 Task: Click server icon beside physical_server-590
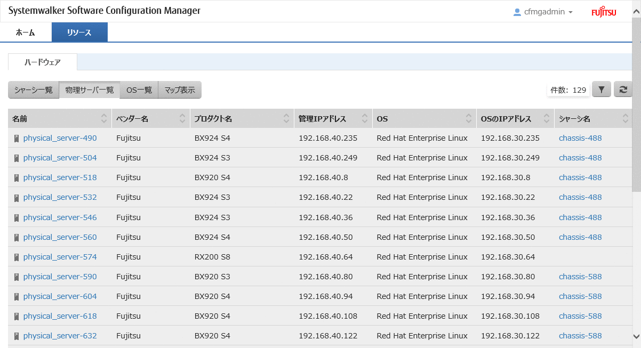(17, 277)
